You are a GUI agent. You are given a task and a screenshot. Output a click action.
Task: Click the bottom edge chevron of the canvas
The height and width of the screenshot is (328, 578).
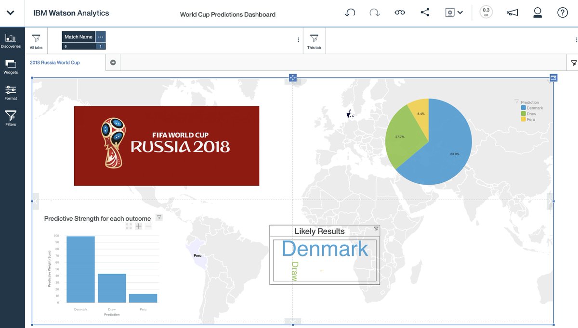pyautogui.click(x=293, y=321)
